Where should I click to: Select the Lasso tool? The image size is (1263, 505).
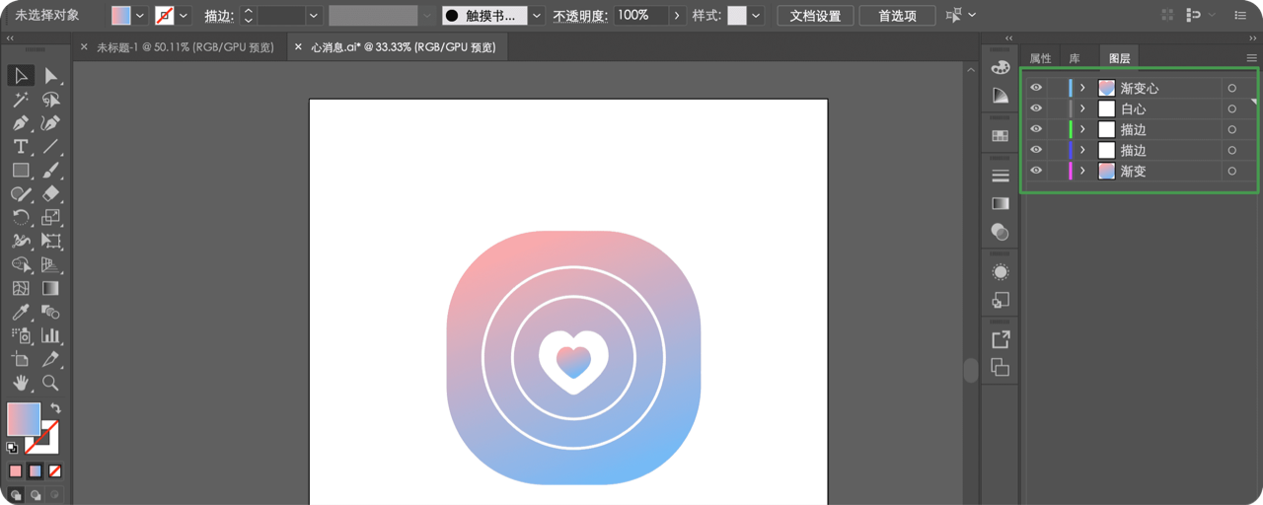[51, 100]
